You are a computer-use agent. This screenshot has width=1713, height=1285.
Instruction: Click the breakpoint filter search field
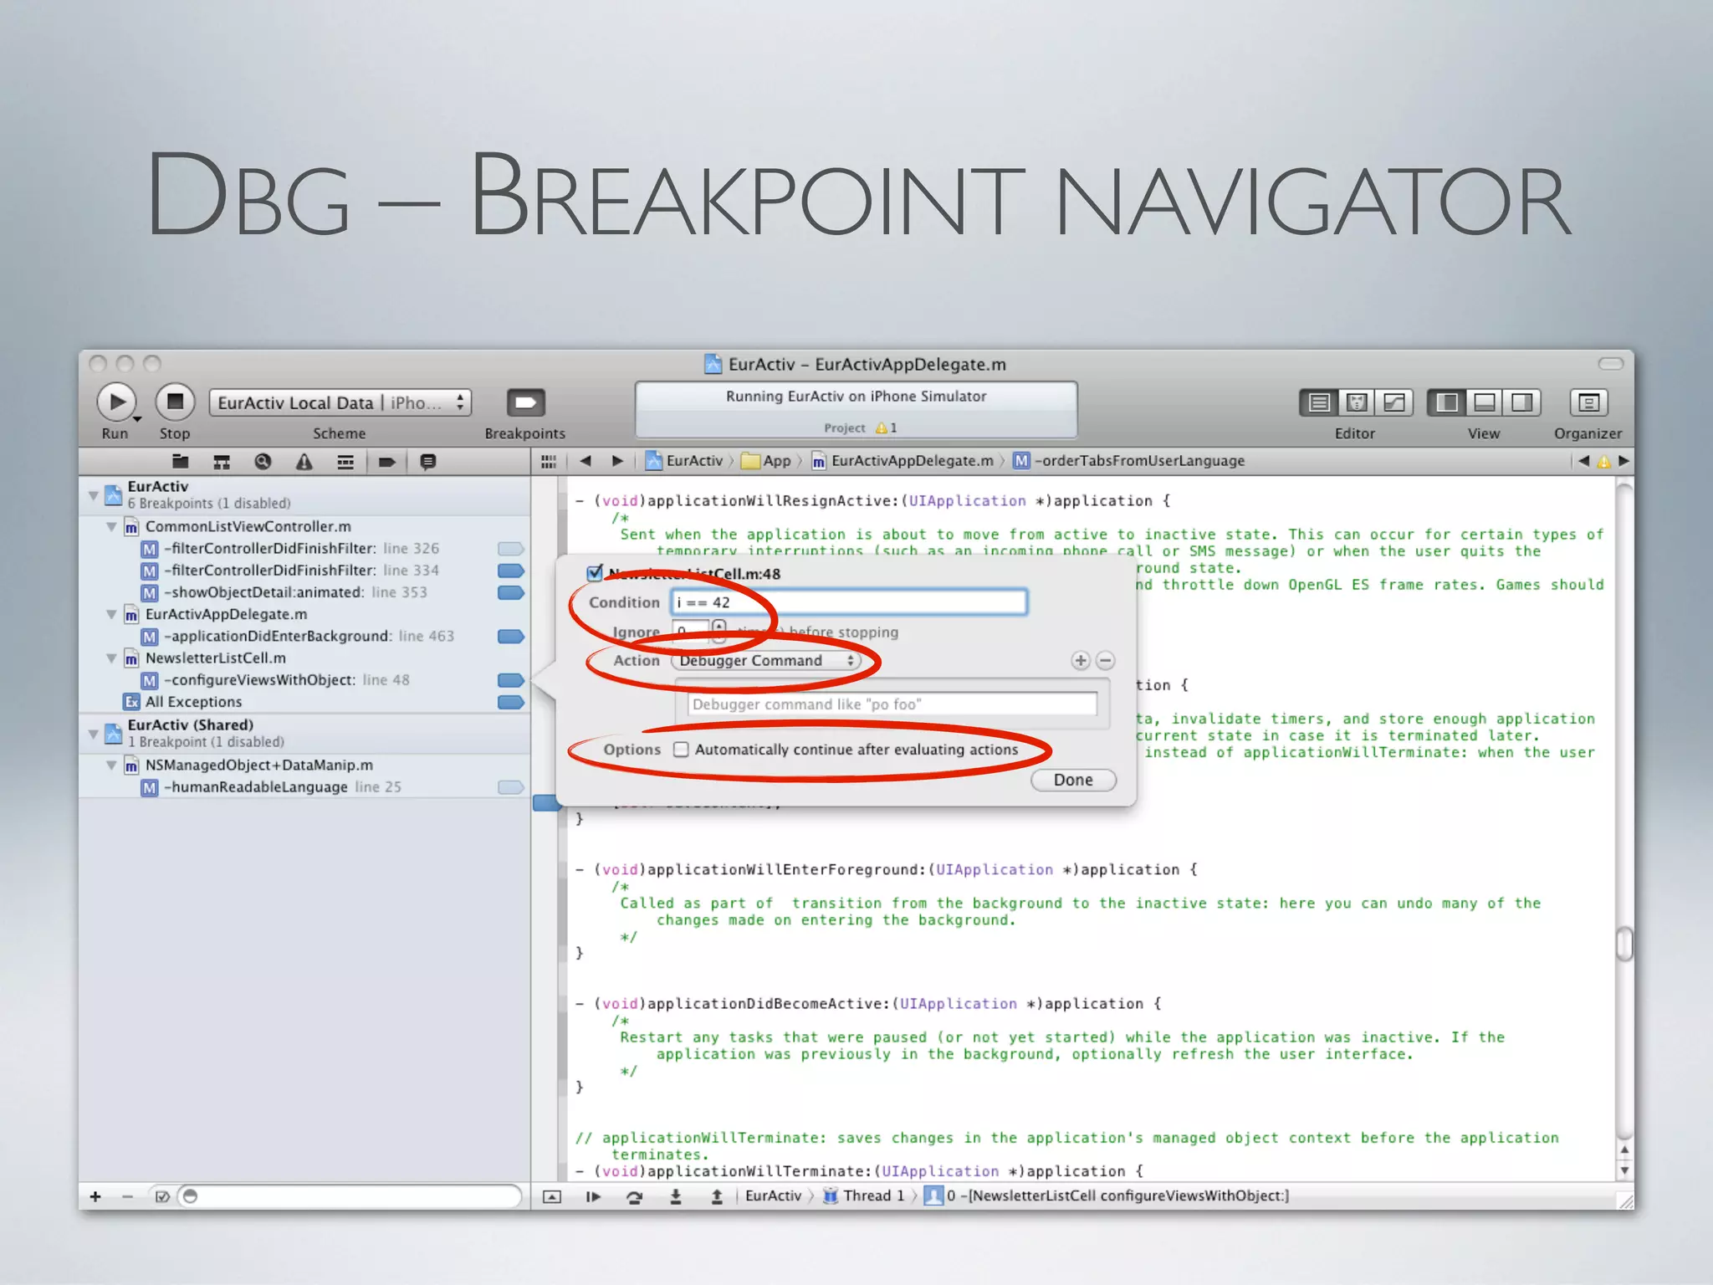(350, 1197)
